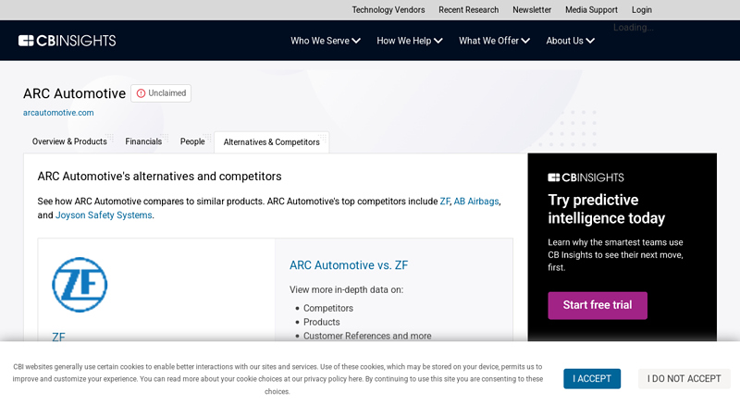This screenshot has width=740, height=416.
Task: Open ARC Automotive vs. ZF comparison
Action: [x=349, y=265]
